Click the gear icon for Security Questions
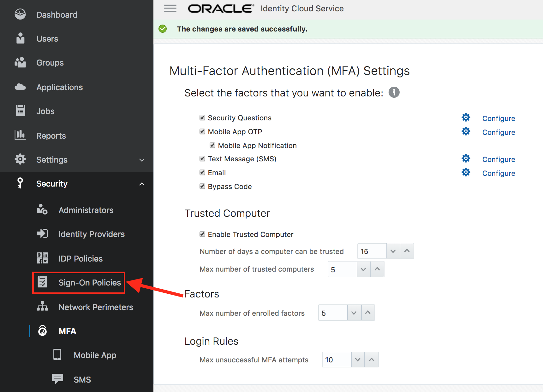This screenshot has width=543, height=392. tap(466, 118)
